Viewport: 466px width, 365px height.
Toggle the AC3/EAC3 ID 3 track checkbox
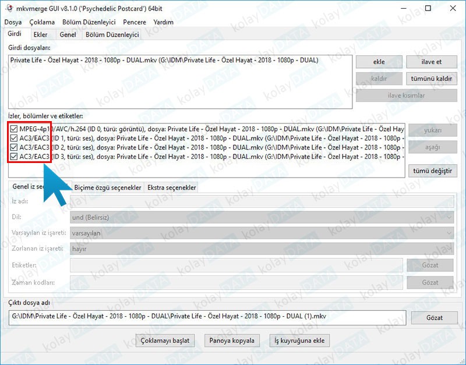(x=15, y=157)
